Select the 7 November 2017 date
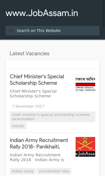Image resolution: width=105 pixels, height=176 pixels. 28,106
